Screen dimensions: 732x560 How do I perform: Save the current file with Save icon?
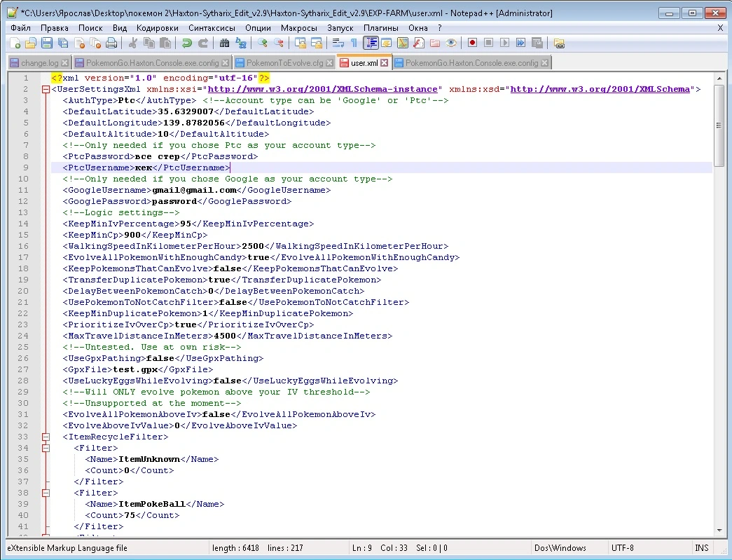47,43
